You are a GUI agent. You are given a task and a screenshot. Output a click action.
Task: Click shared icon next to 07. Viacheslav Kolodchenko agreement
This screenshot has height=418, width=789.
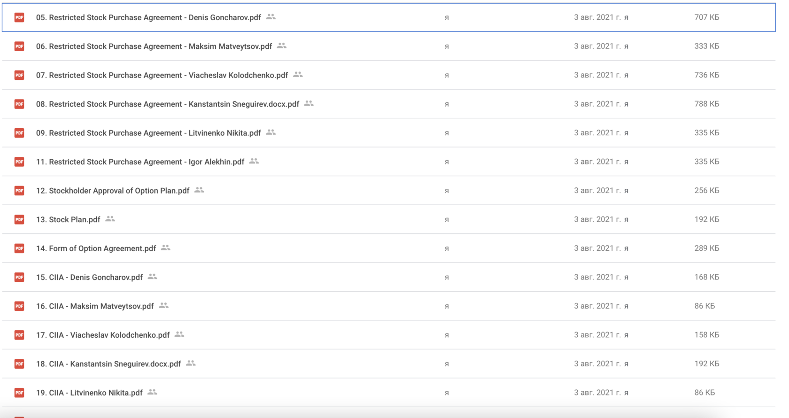coord(298,75)
